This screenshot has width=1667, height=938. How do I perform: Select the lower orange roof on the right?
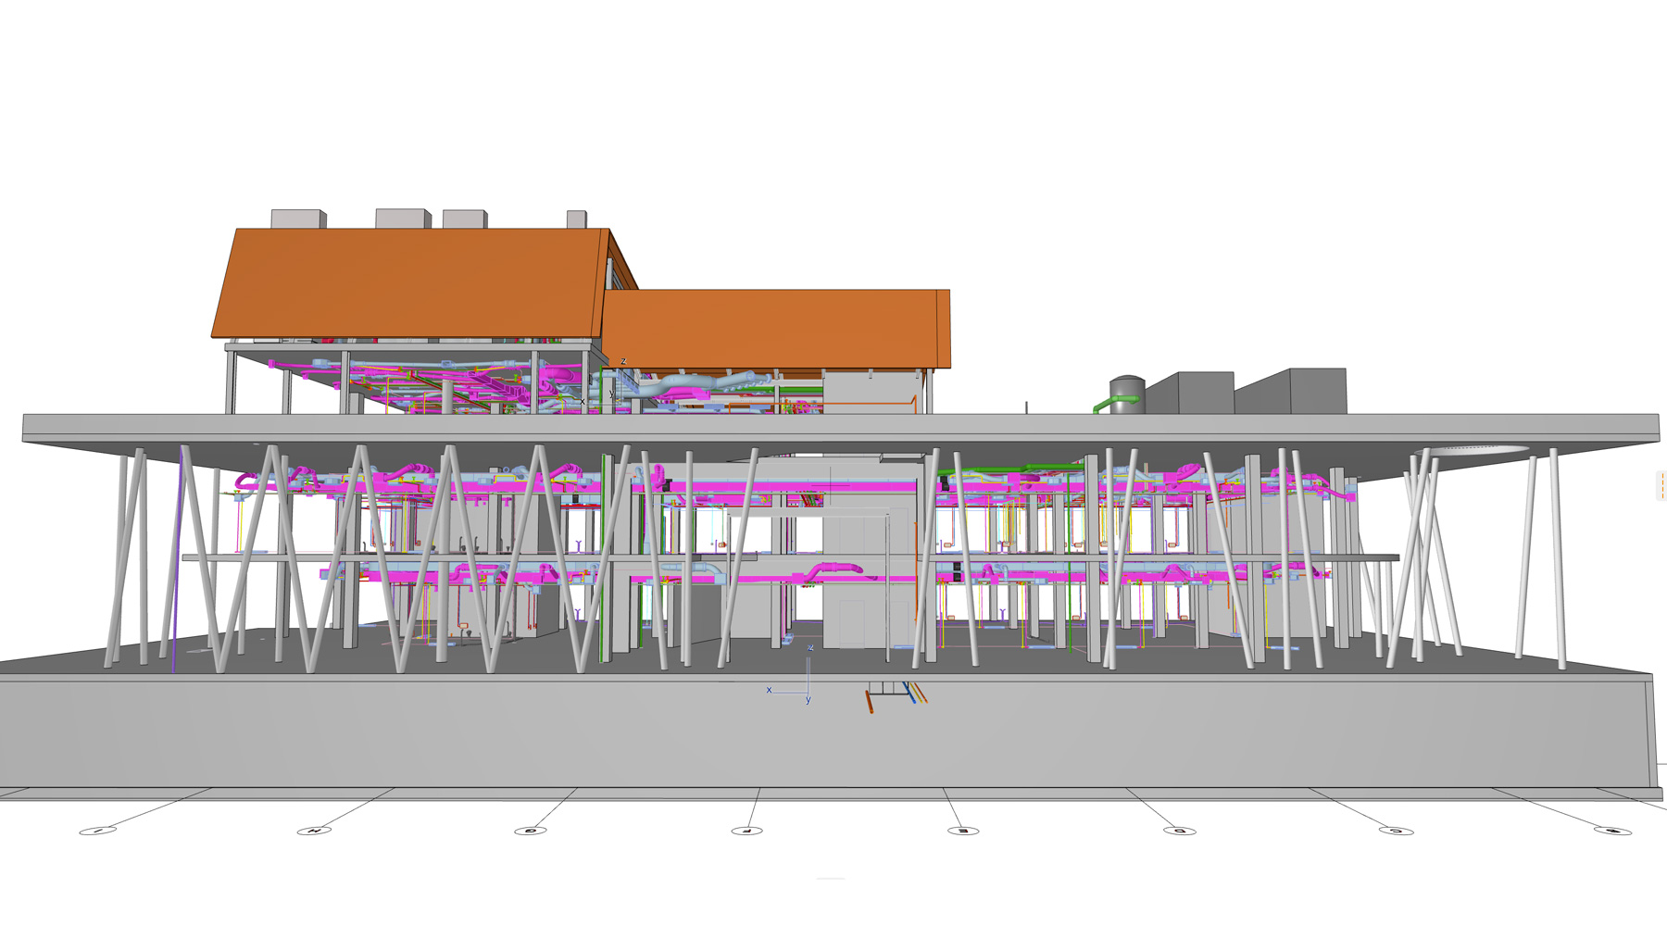tap(773, 329)
